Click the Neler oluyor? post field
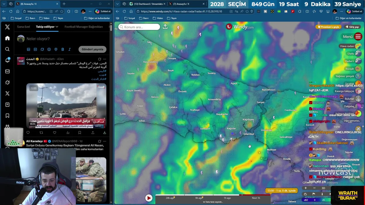 click(x=38, y=39)
